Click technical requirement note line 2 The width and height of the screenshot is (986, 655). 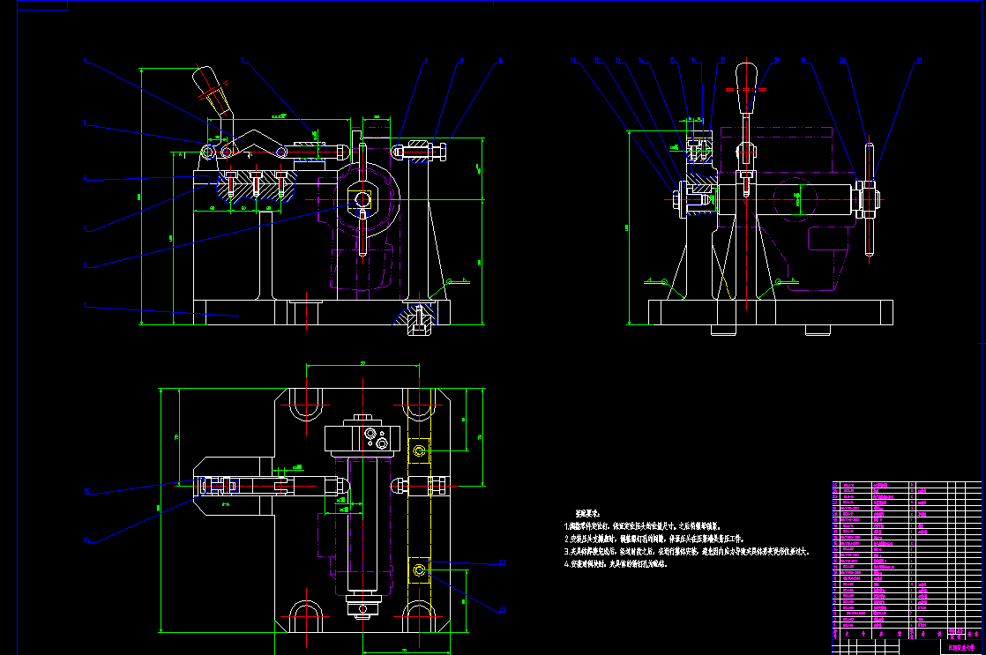654,538
